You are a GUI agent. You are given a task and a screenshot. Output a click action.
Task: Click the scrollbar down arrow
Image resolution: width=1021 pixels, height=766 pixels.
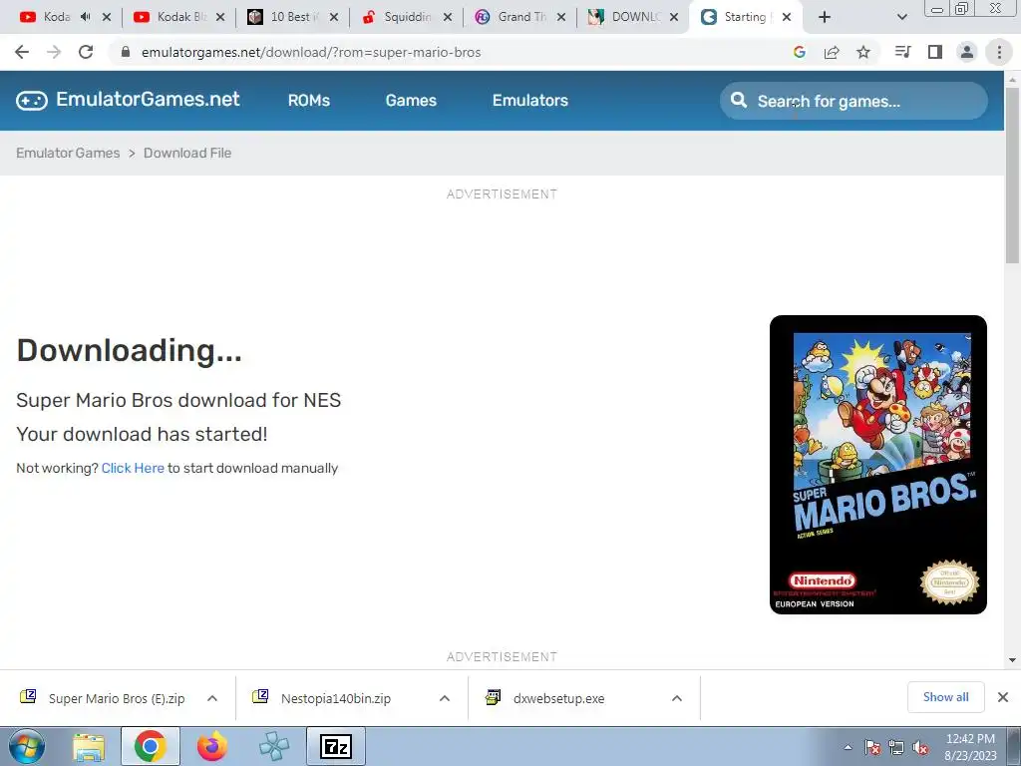coord(1012,660)
